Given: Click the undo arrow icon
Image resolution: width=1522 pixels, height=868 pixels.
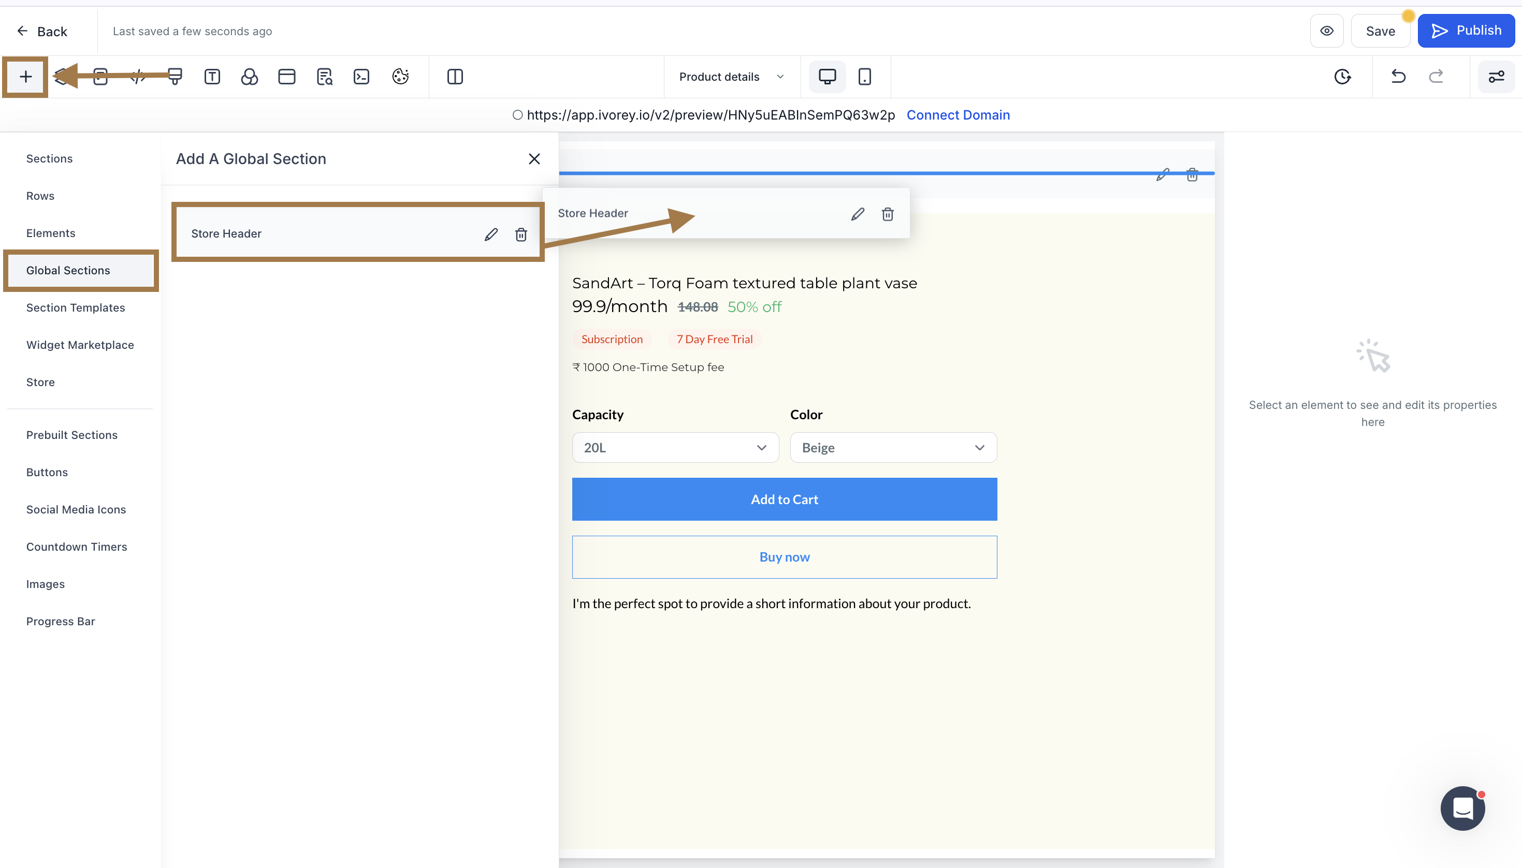Looking at the screenshot, I should tap(1398, 77).
